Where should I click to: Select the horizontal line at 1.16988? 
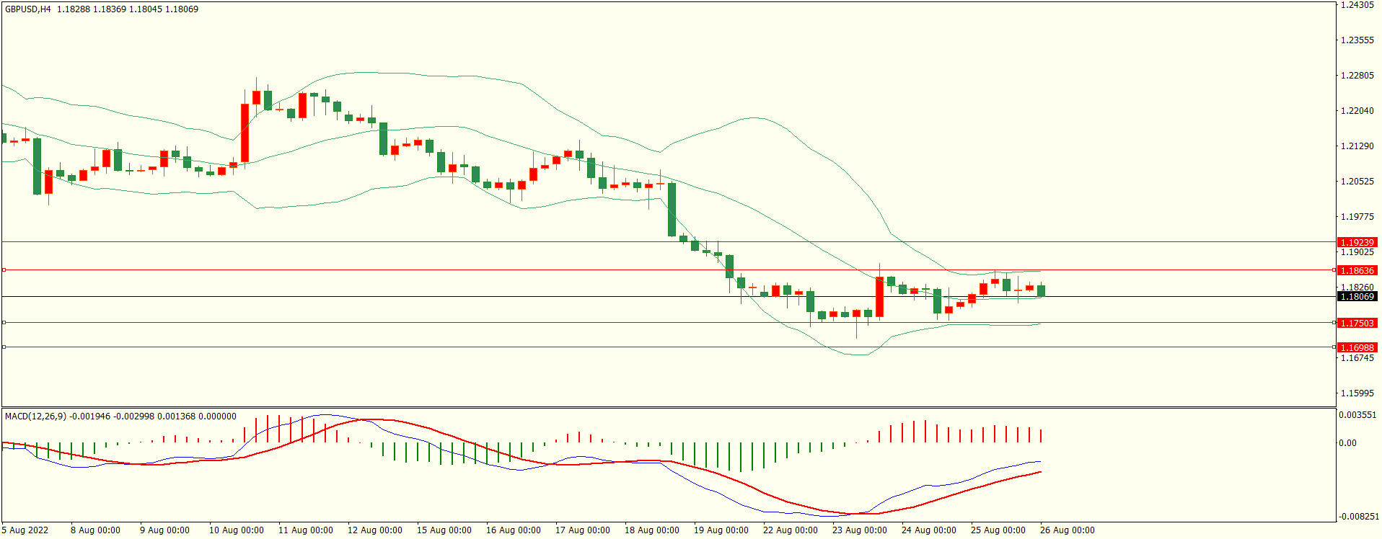(669, 347)
